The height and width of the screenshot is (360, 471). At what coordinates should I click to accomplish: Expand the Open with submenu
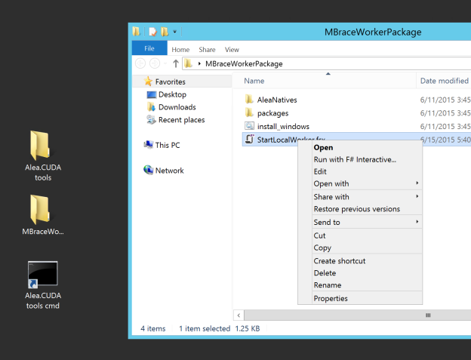point(366,183)
